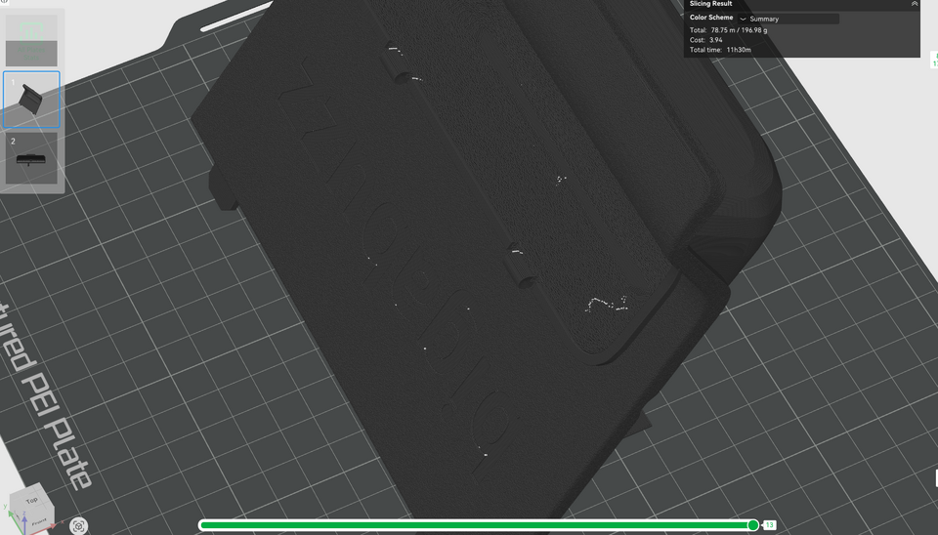Click the Top face of the view cube
Viewport: 938px width, 535px height.
[x=32, y=500]
